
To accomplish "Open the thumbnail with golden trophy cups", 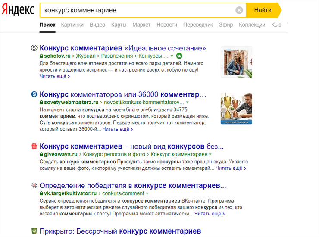I will [x=236, y=109].
